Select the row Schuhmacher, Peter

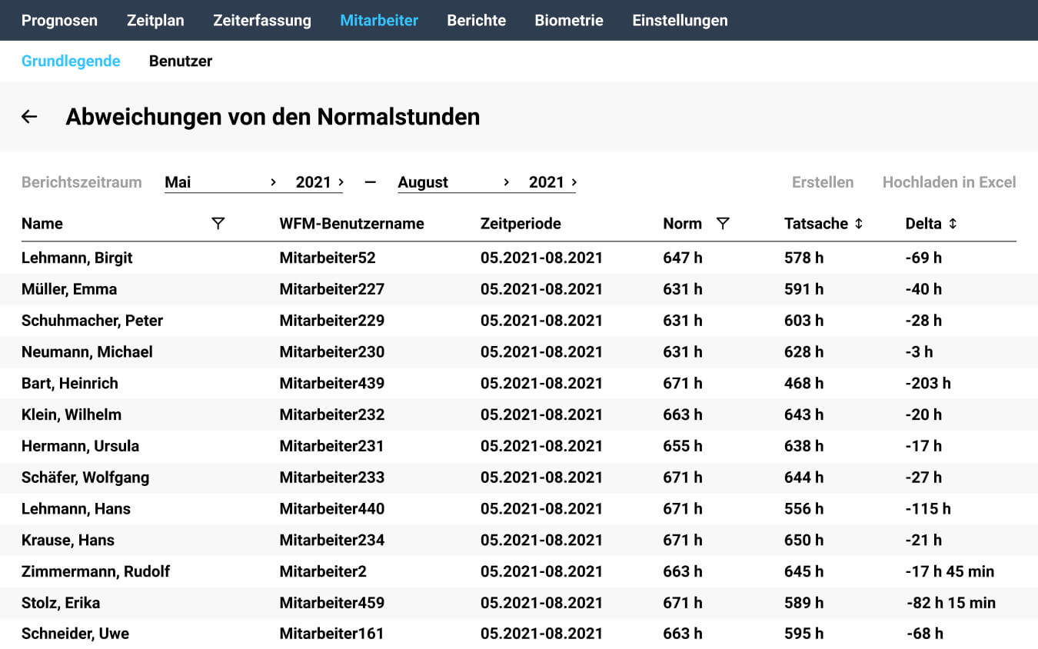pyautogui.click(x=519, y=321)
